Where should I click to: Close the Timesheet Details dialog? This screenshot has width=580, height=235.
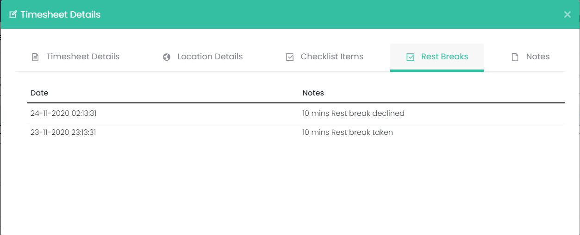(567, 14)
